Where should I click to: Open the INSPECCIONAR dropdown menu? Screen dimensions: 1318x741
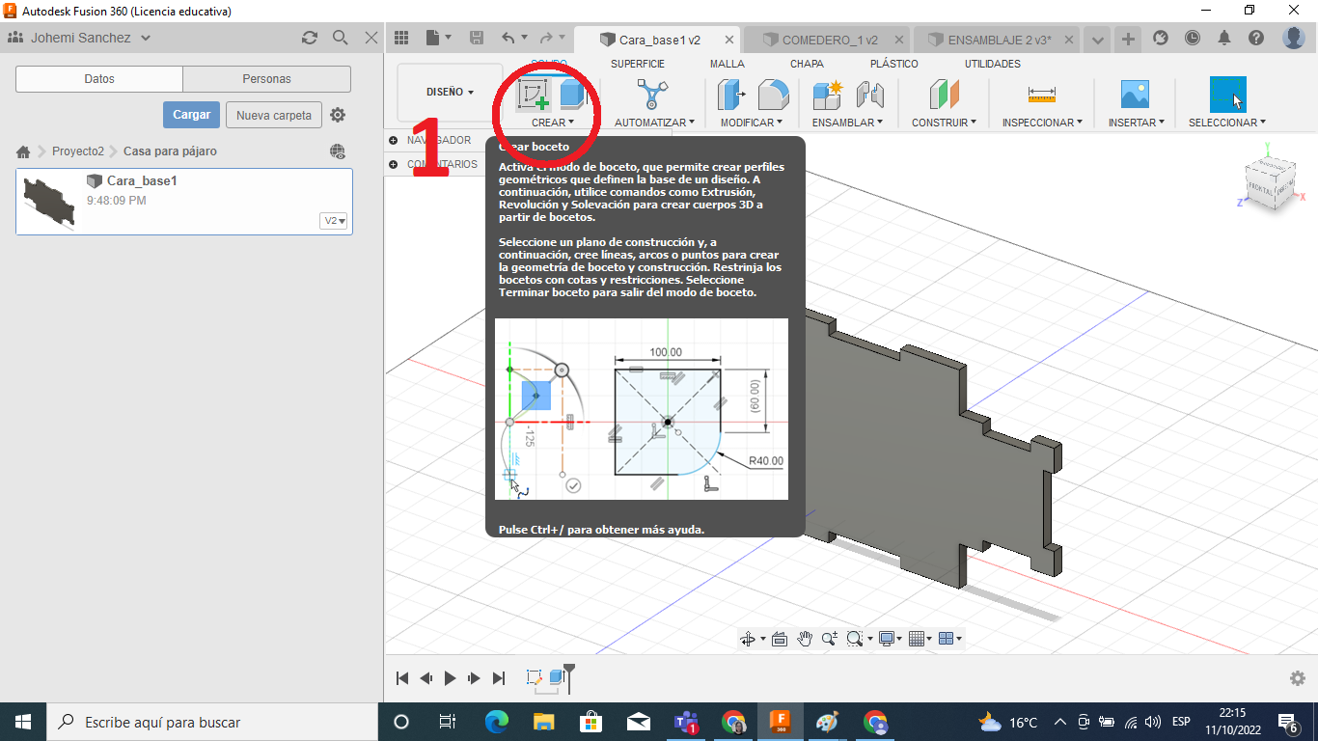tap(1042, 123)
